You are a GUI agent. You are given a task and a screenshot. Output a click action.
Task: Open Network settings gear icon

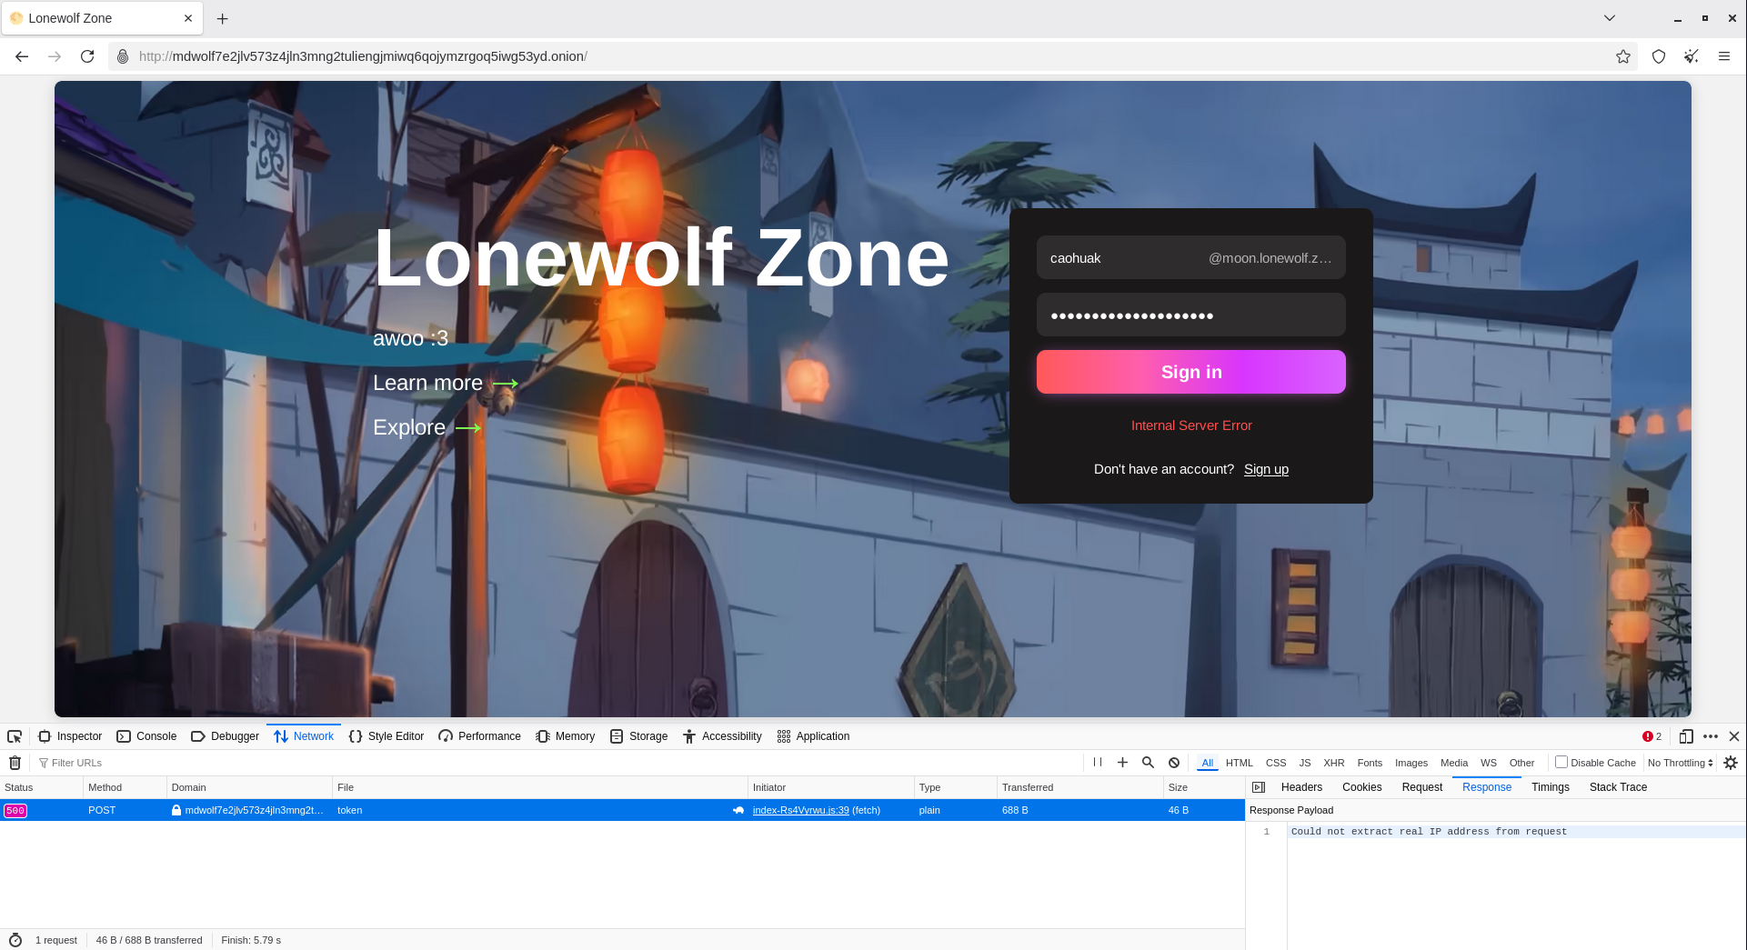(1731, 763)
